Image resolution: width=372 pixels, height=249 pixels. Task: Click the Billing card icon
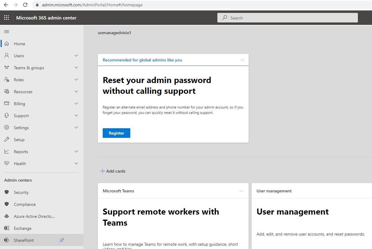click(x=7, y=103)
